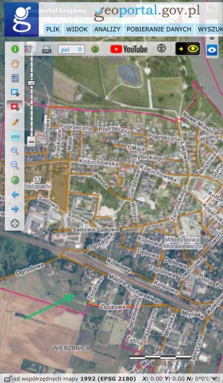Image resolution: width=223 pixels, height=383 pixels.
Task: Click the zoom slider minus button
Action: coord(31,141)
